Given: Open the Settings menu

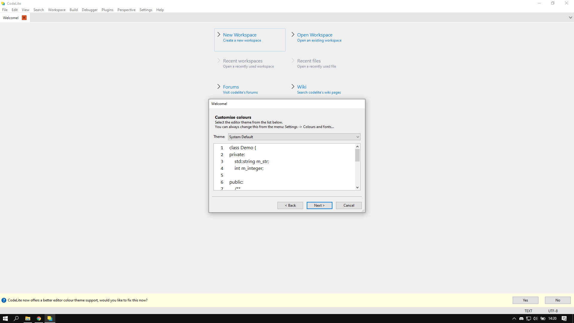Looking at the screenshot, I should click(x=146, y=10).
